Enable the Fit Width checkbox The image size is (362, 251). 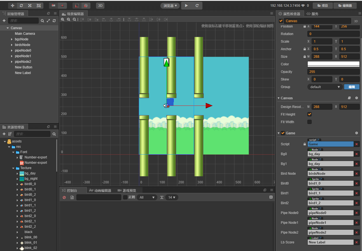310,122
